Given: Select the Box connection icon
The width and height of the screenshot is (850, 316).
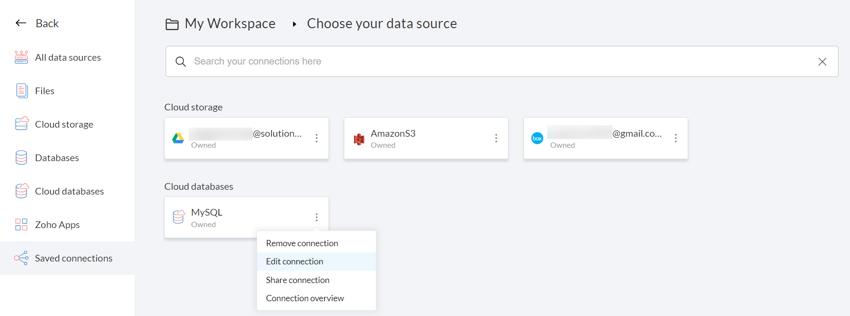Looking at the screenshot, I should 537,138.
